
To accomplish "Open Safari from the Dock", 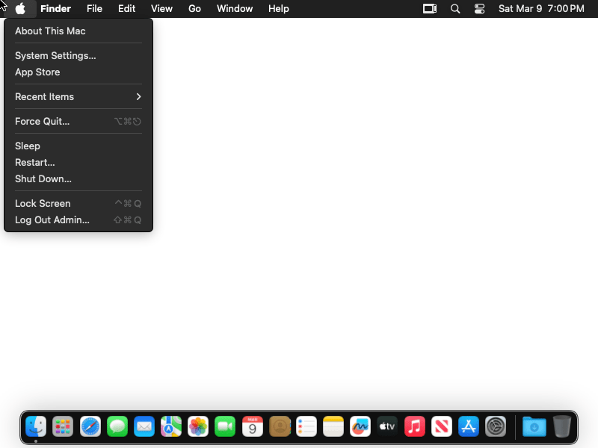I will 90,426.
